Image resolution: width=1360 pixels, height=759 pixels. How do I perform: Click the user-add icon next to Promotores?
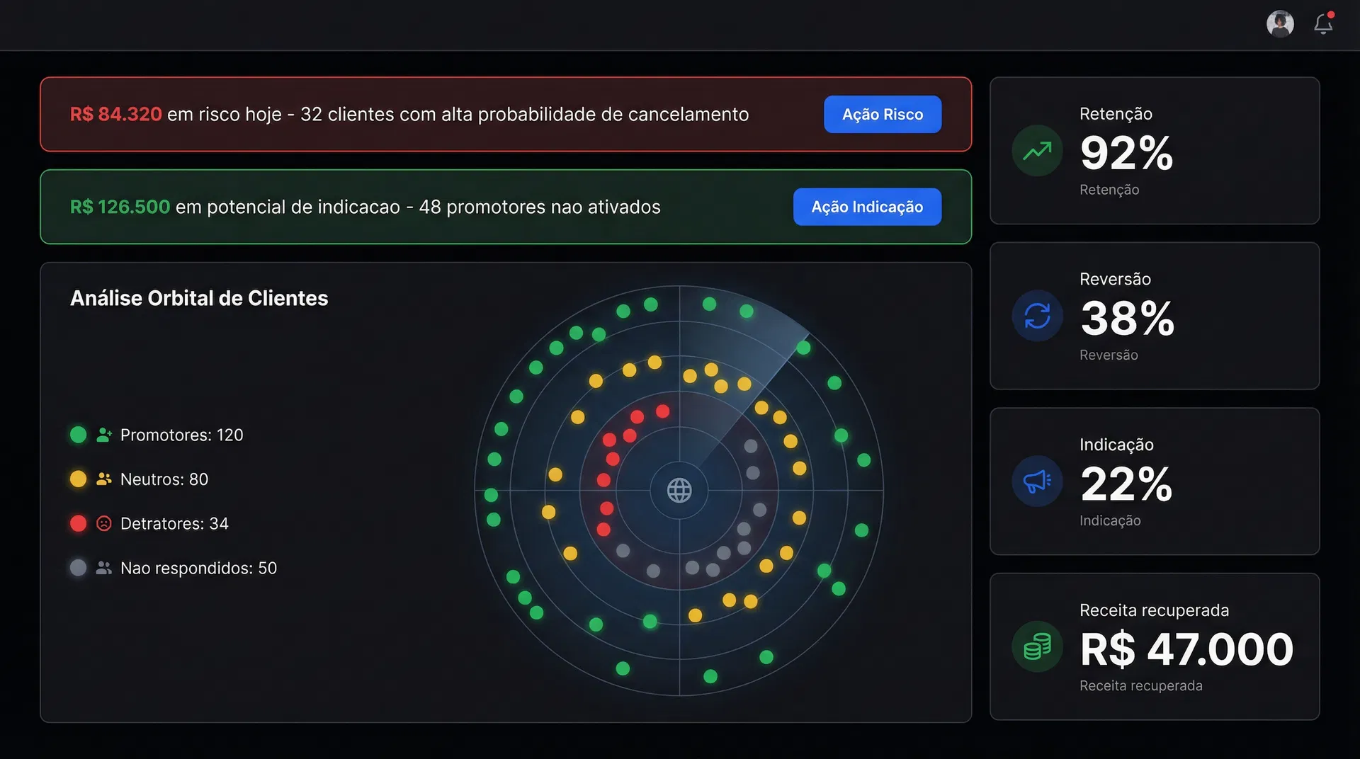[103, 435]
